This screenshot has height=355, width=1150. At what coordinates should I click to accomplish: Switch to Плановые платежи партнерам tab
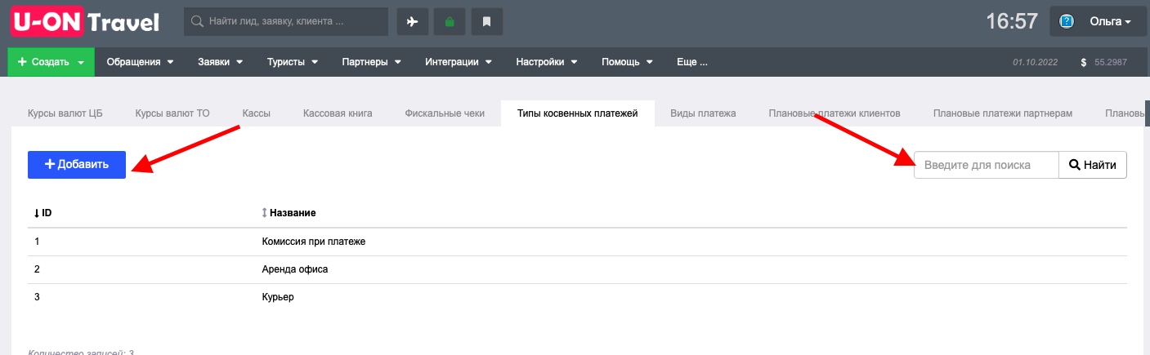pos(1003,113)
